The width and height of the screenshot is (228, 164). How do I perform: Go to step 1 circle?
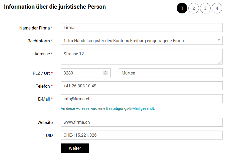click(x=182, y=8)
